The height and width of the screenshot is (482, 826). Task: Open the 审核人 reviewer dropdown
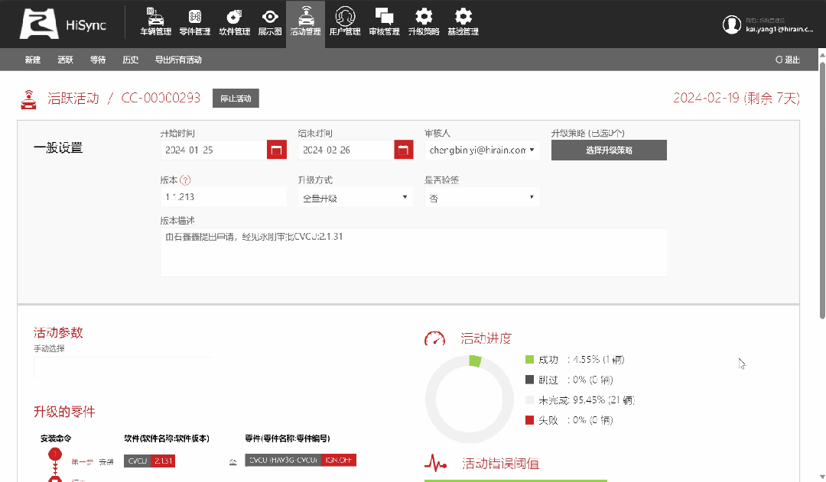[482, 150]
